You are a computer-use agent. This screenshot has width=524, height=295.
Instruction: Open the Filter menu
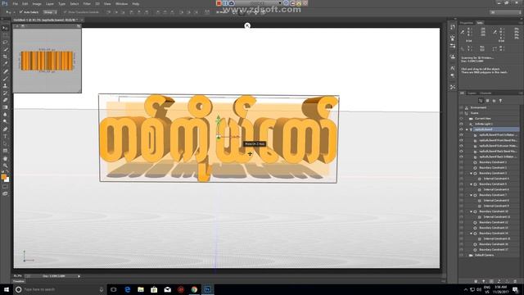pos(87,3)
